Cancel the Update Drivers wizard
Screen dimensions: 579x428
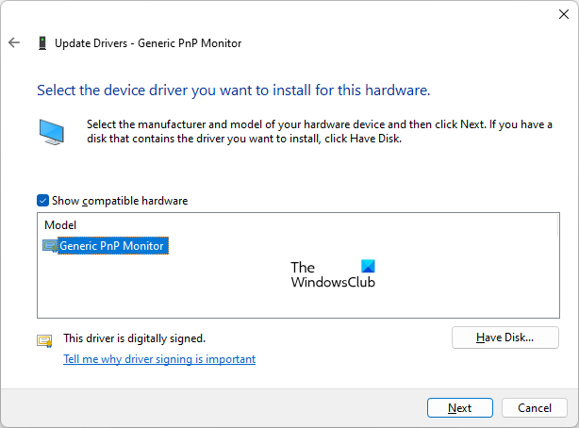(535, 407)
